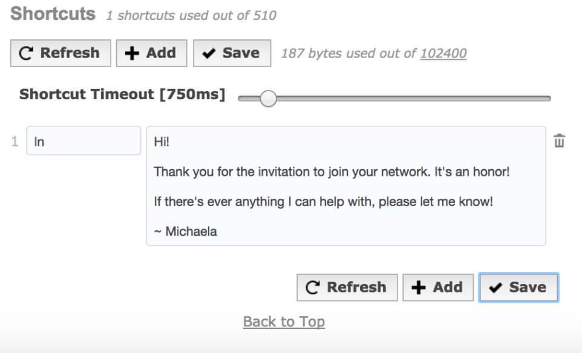Follow the Back to Top link
This screenshot has width=582, height=353.
click(x=284, y=322)
